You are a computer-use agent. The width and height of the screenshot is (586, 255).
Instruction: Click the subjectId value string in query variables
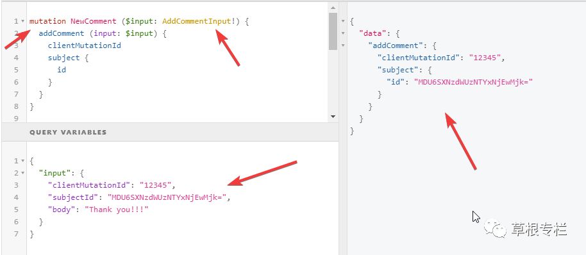[167, 197]
